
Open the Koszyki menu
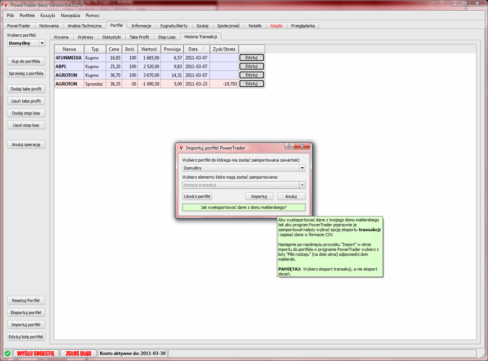click(48, 15)
